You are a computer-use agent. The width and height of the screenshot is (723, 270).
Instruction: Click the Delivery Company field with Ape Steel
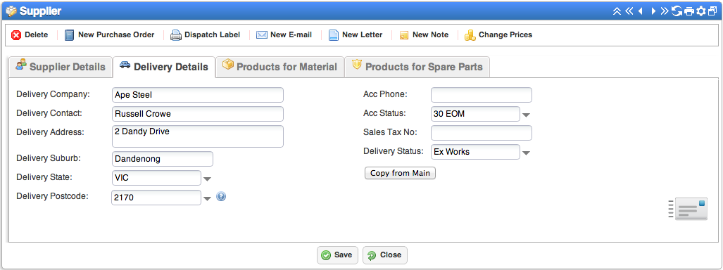click(197, 95)
